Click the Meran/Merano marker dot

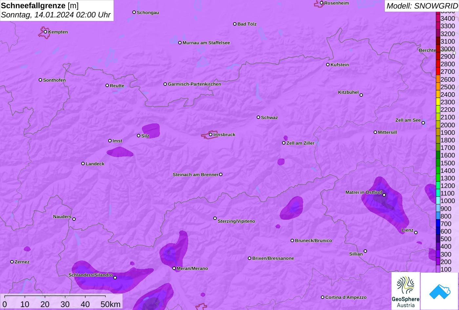point(174,268)
